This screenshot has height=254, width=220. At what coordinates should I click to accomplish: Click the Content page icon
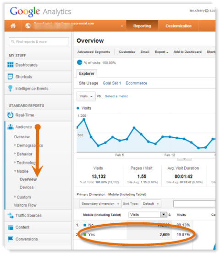point(11,227)
